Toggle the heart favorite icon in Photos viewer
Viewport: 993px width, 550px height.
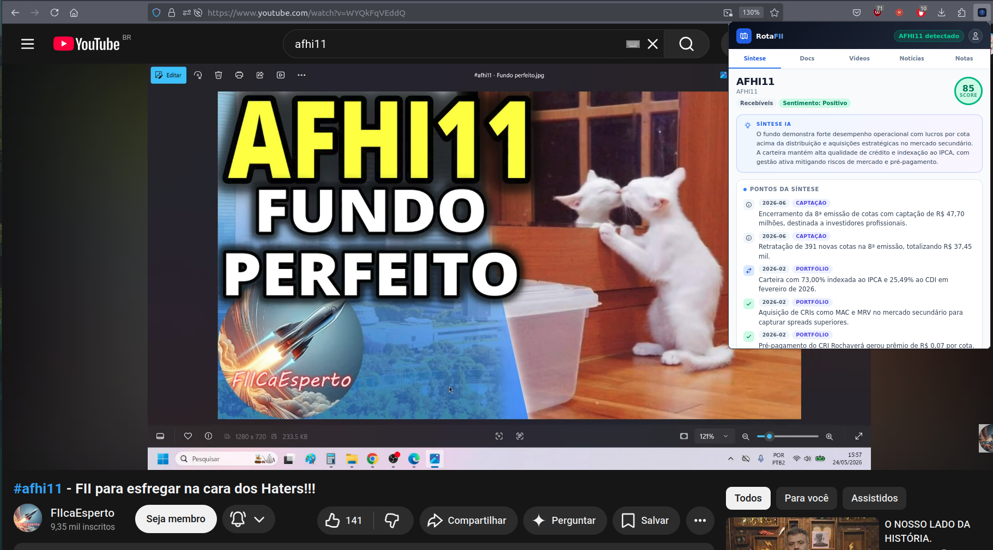(188, 436)
